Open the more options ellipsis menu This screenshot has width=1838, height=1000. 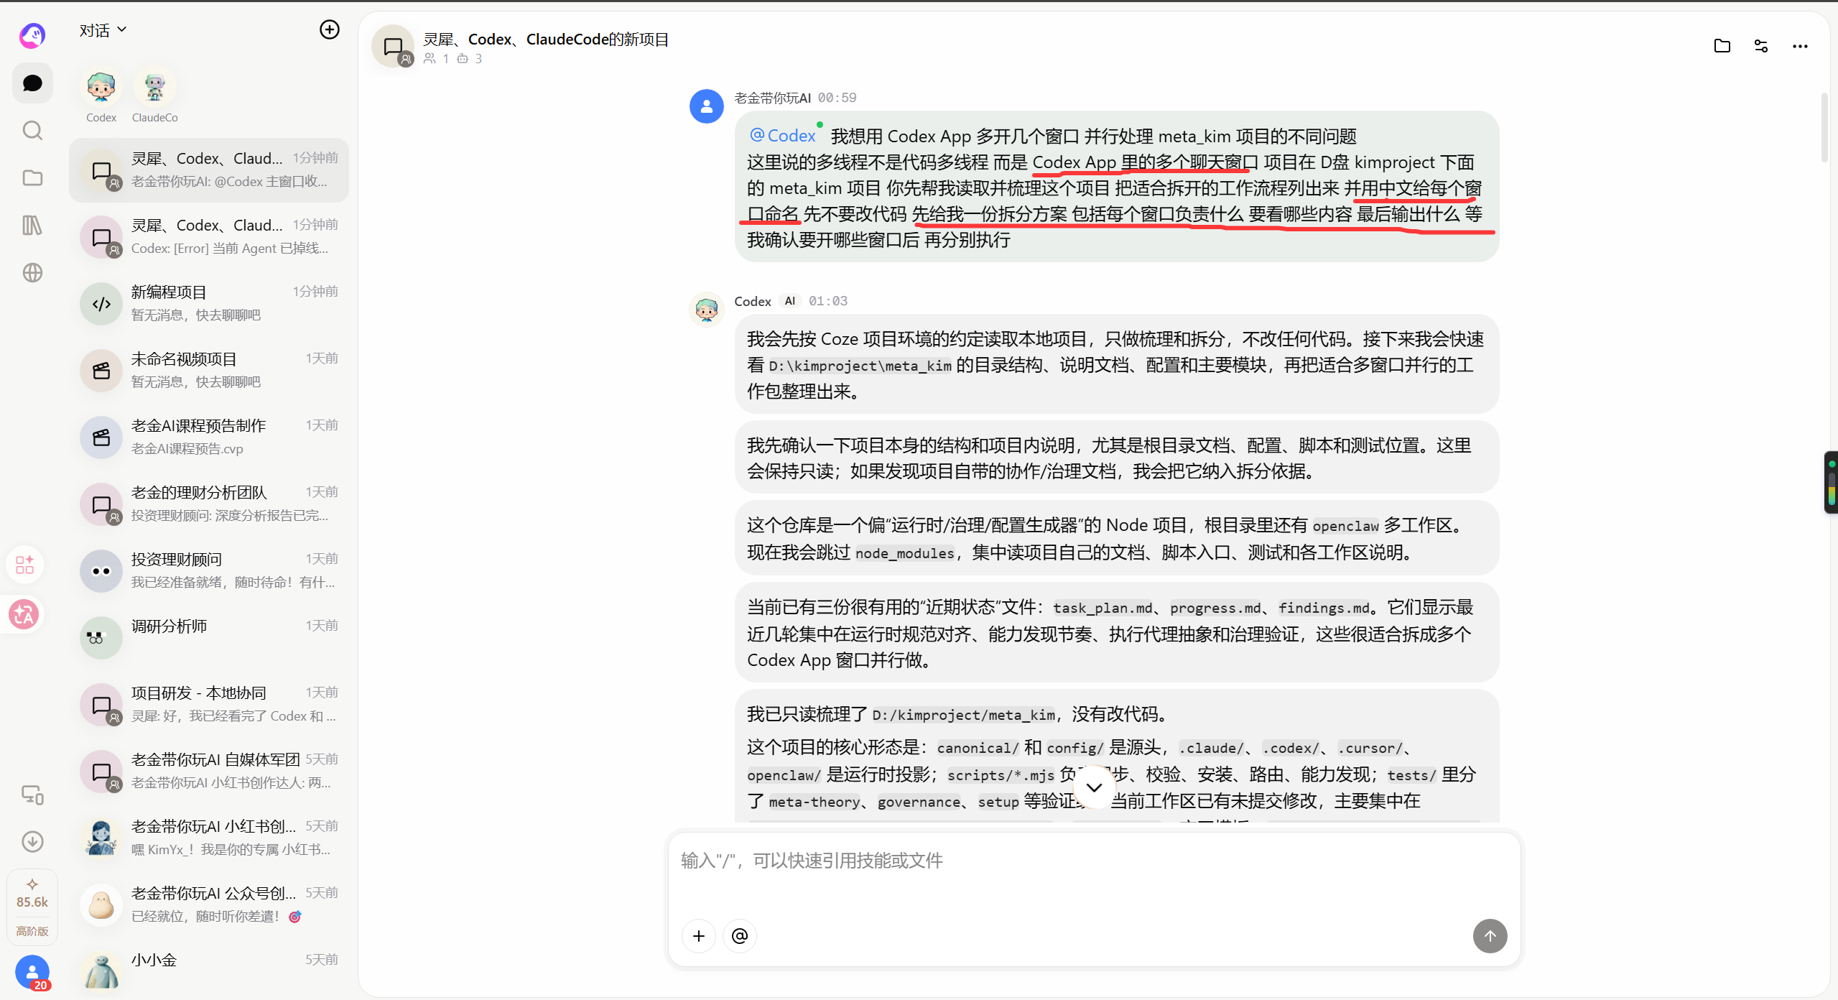click(1800, 46)
